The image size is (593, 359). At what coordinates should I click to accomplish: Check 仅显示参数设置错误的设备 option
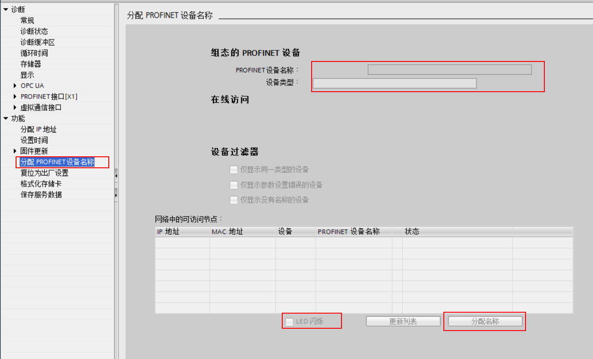point(234,185)
